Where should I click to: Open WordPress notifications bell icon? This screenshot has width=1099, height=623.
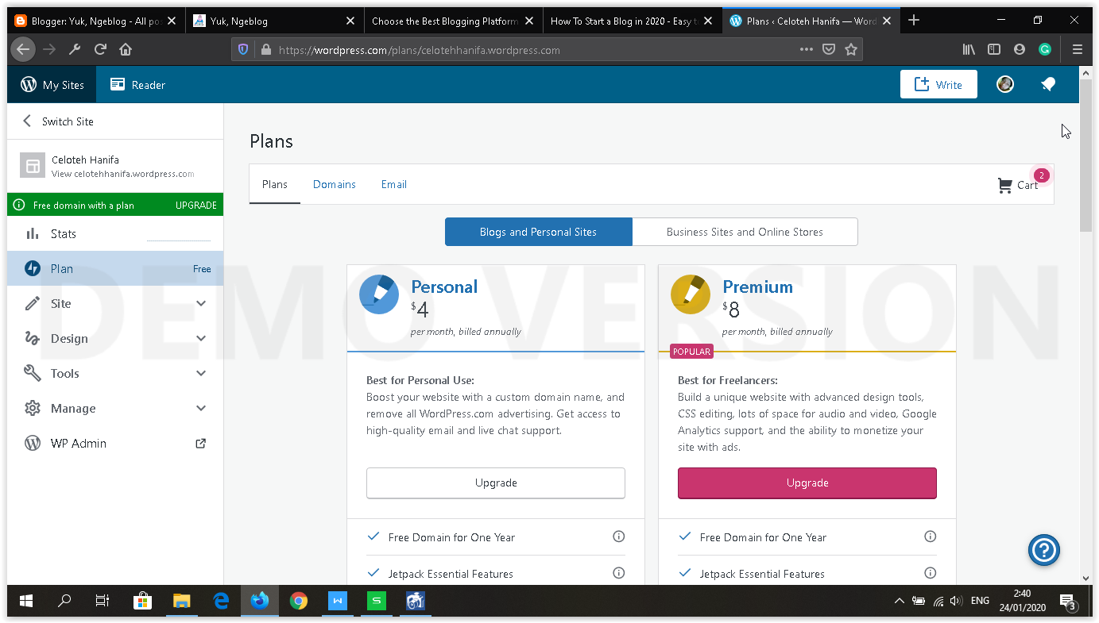1048,84
